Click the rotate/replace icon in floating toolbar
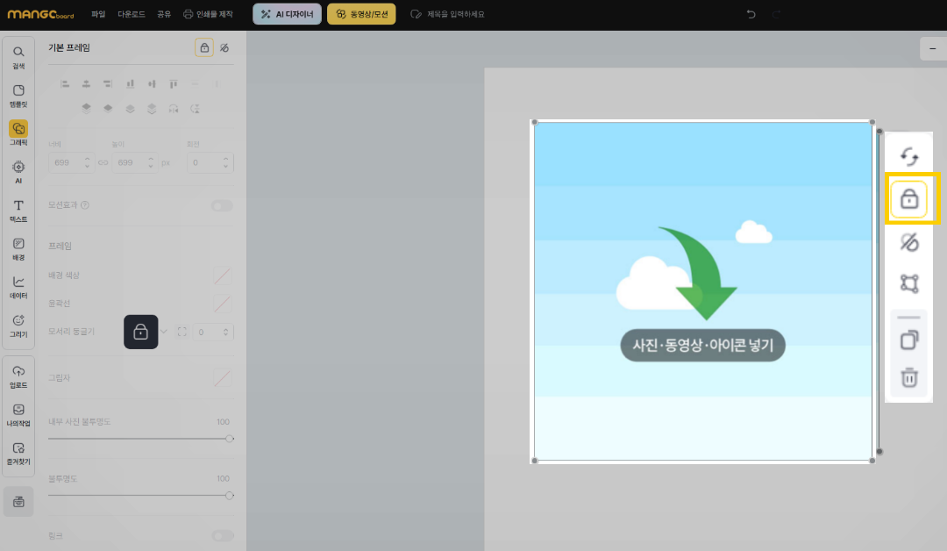The image size is (947, 551). pyautogui.click(x=909, y=157)
